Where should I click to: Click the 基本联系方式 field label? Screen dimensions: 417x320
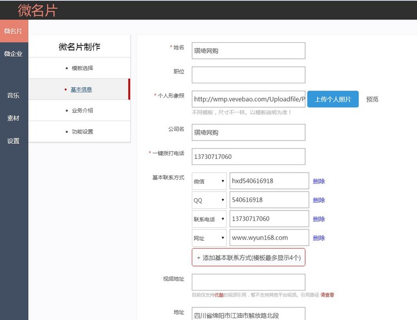pos(168,177)
